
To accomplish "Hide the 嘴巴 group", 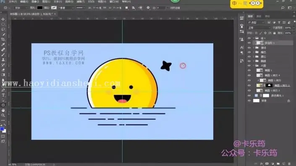I will (x=249, y=52).
